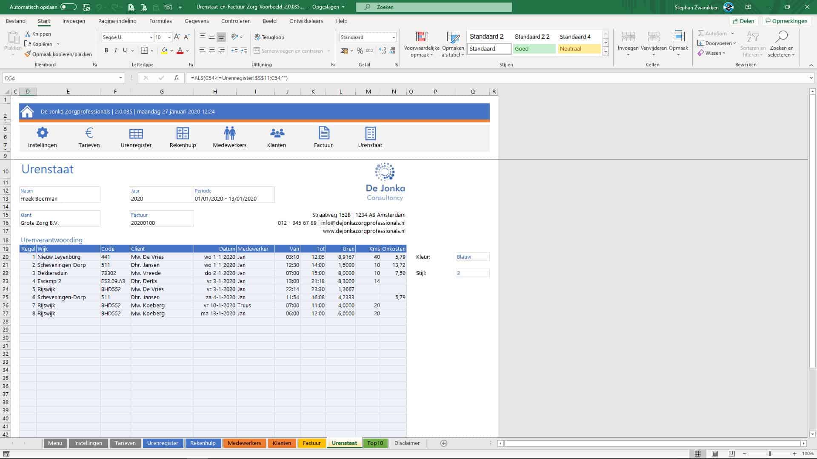
Task: Open Instellingen gear icon in the navigation bar
Action: [42, 133]
